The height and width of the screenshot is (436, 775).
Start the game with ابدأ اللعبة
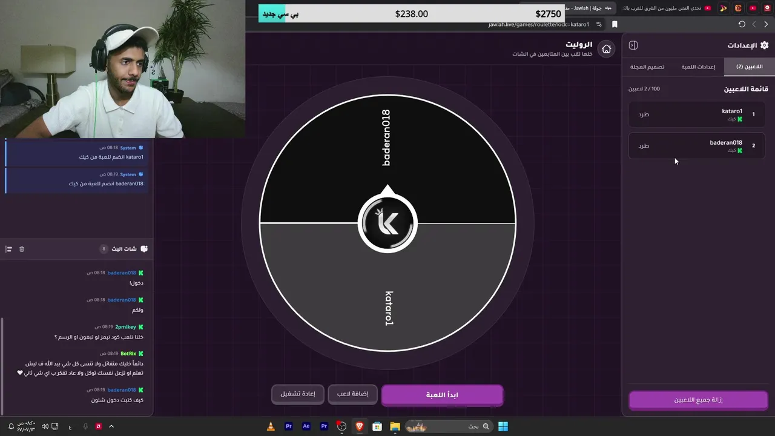(442, 395)
